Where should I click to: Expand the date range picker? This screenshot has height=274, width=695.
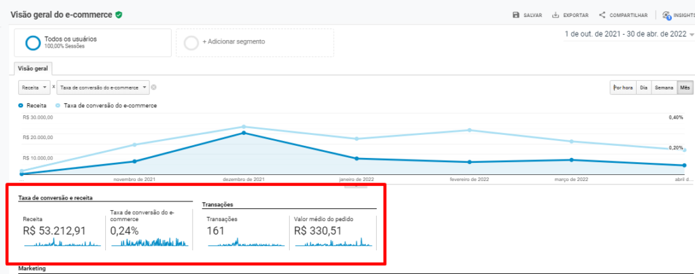click(x=629, y=34)
